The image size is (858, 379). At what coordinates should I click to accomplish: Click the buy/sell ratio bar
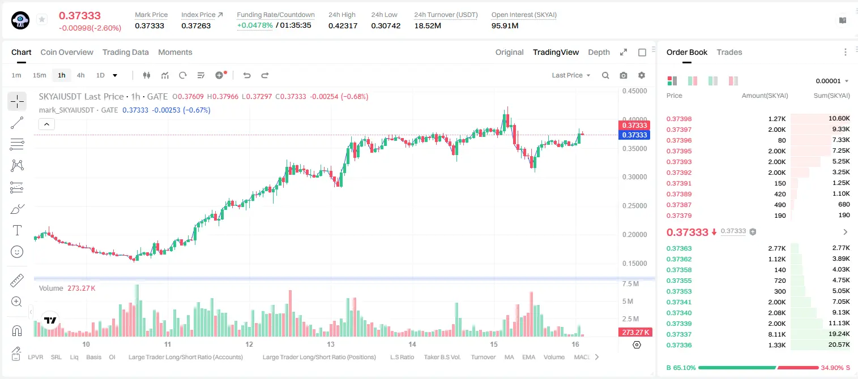758,368
